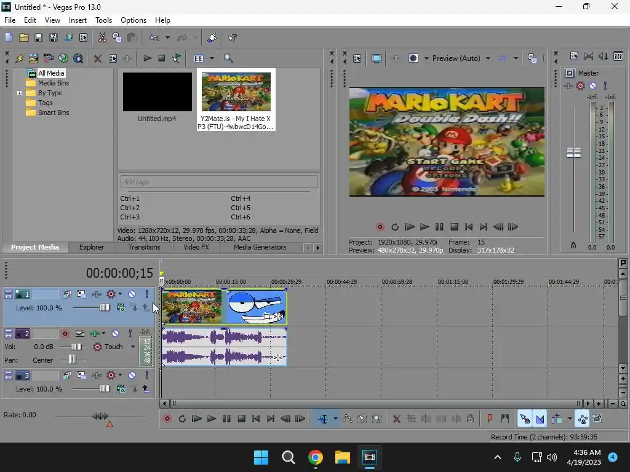630x472 pixels.
Task: Mute video Track 3
Action: click(132, 376)
